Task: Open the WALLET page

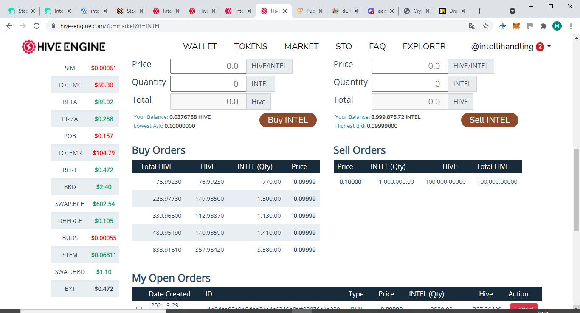Action: (x=200, y=46)
